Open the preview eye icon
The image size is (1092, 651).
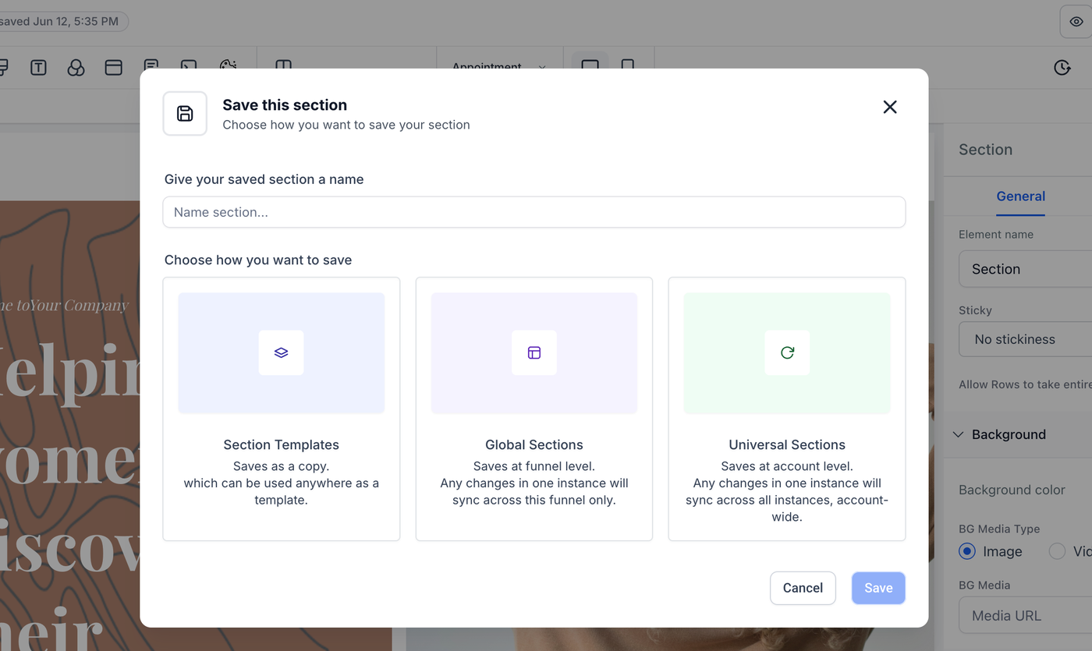pos(1076,22)
